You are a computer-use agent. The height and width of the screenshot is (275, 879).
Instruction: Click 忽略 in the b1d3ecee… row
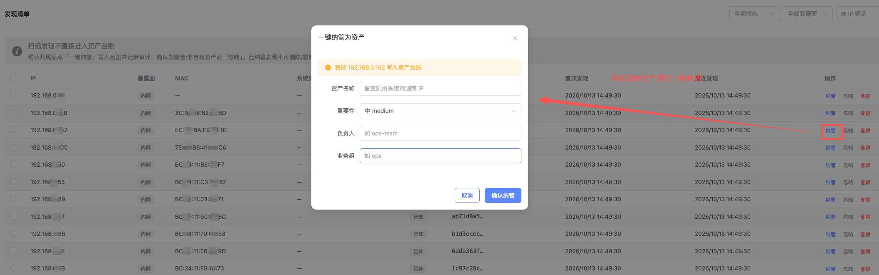(x=848, y=234)
